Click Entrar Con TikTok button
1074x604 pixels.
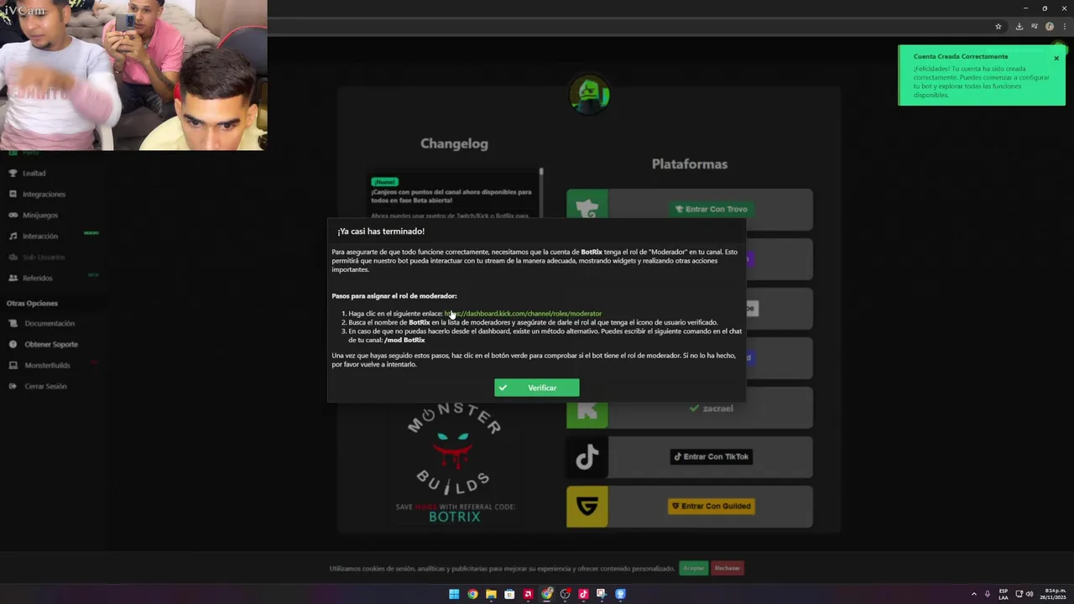[711, 456]
